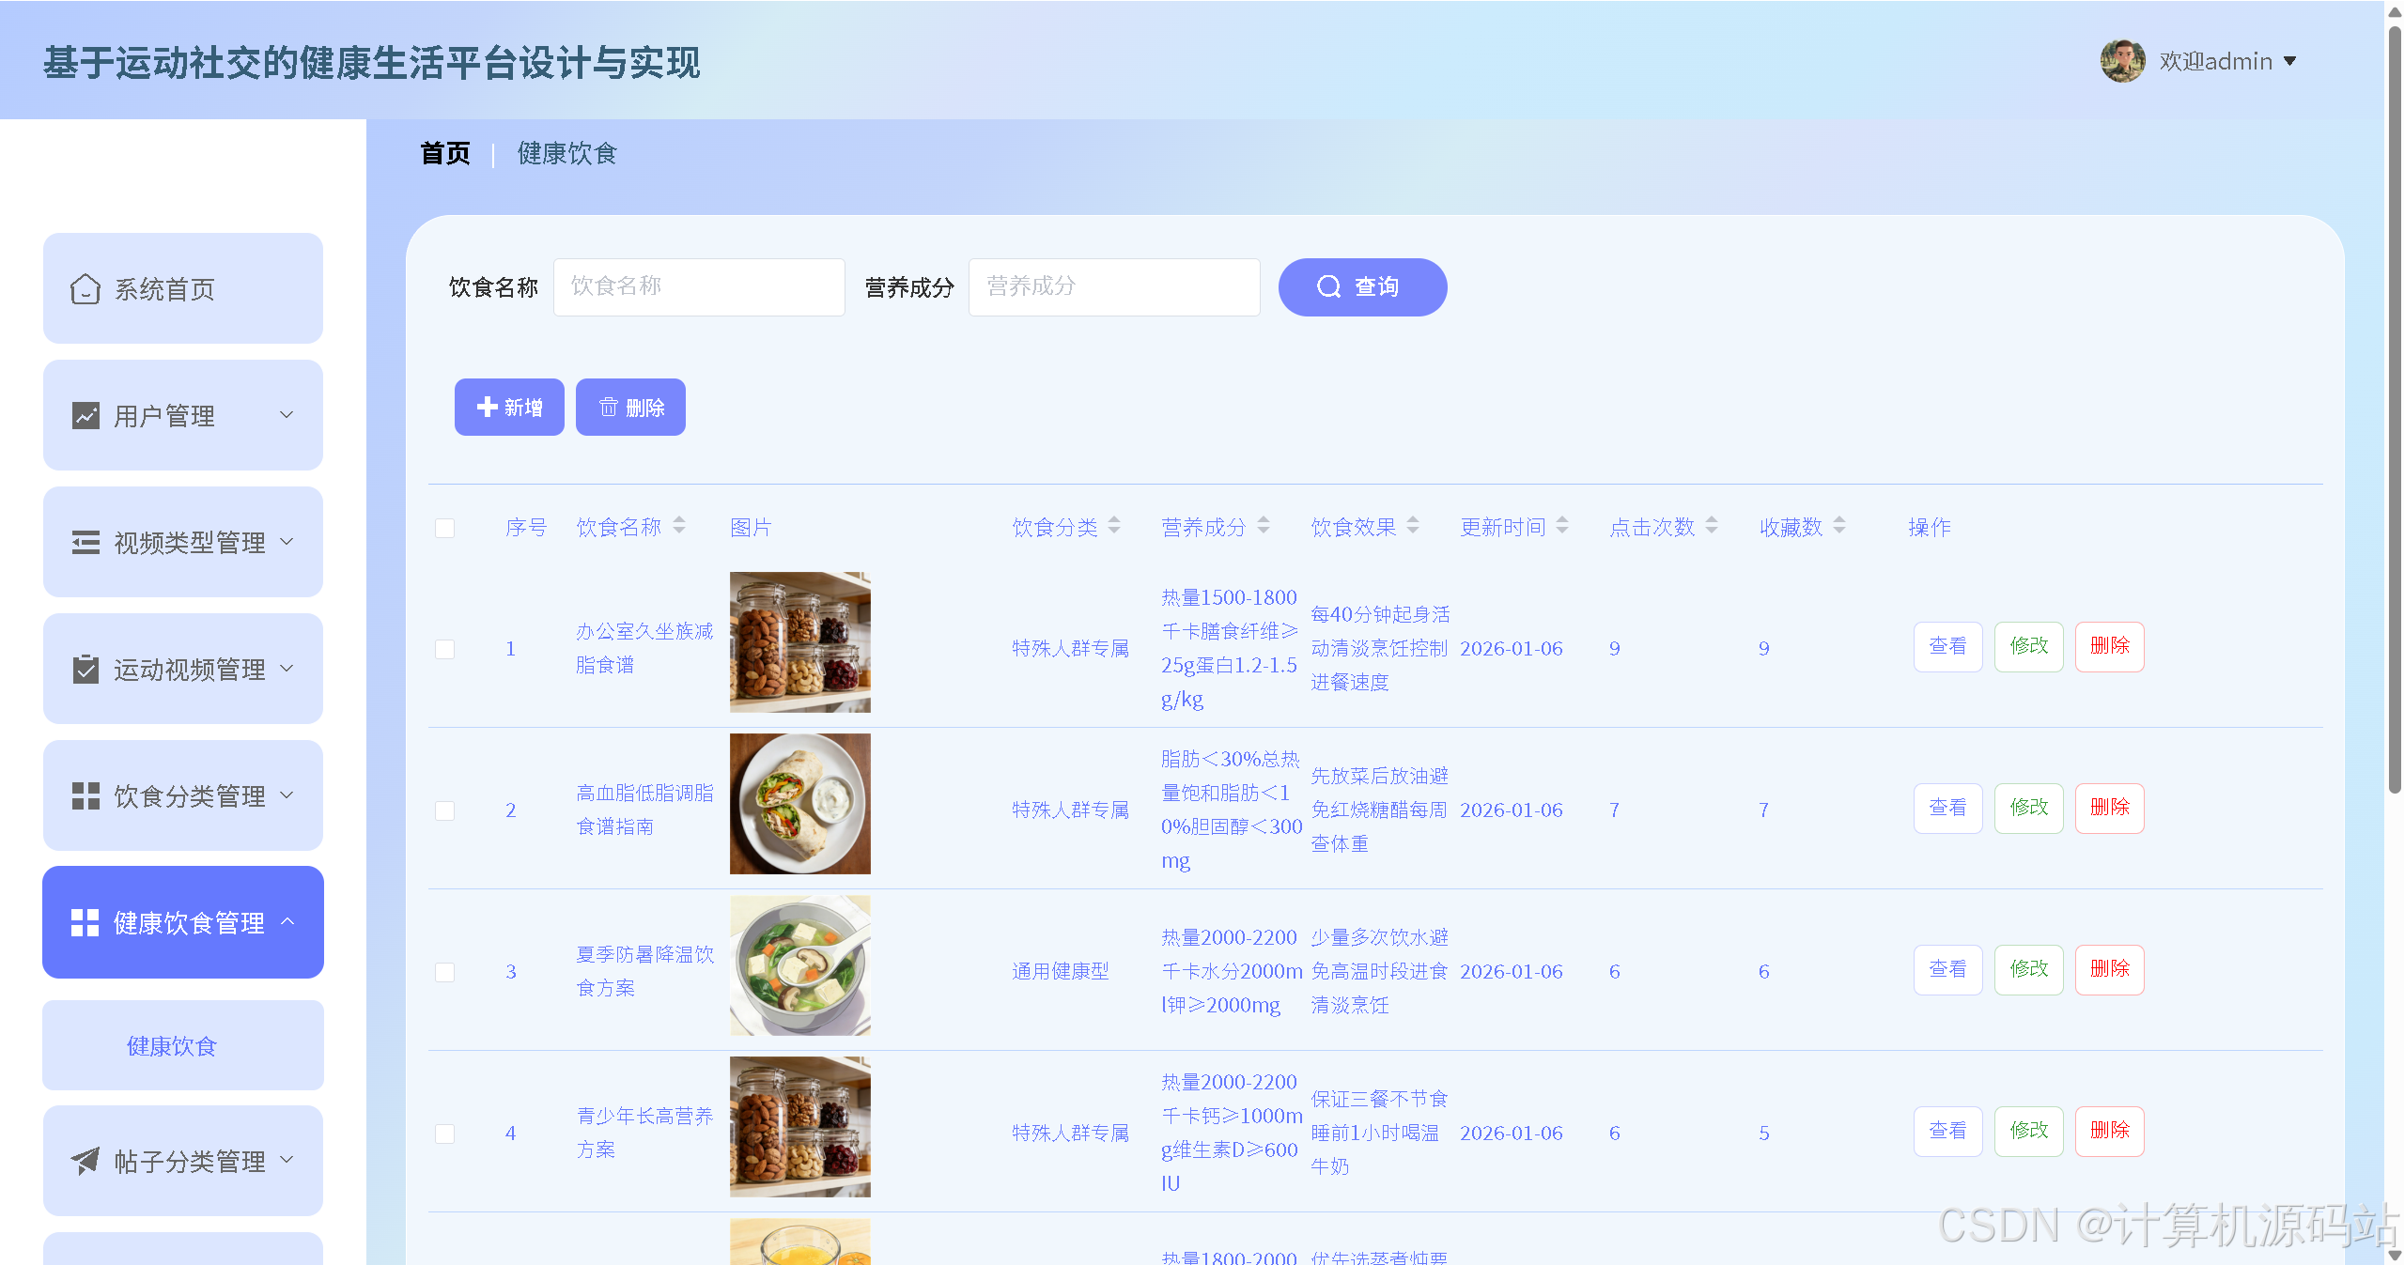Select the 健康饮食 submenu item

[183, 1045]
